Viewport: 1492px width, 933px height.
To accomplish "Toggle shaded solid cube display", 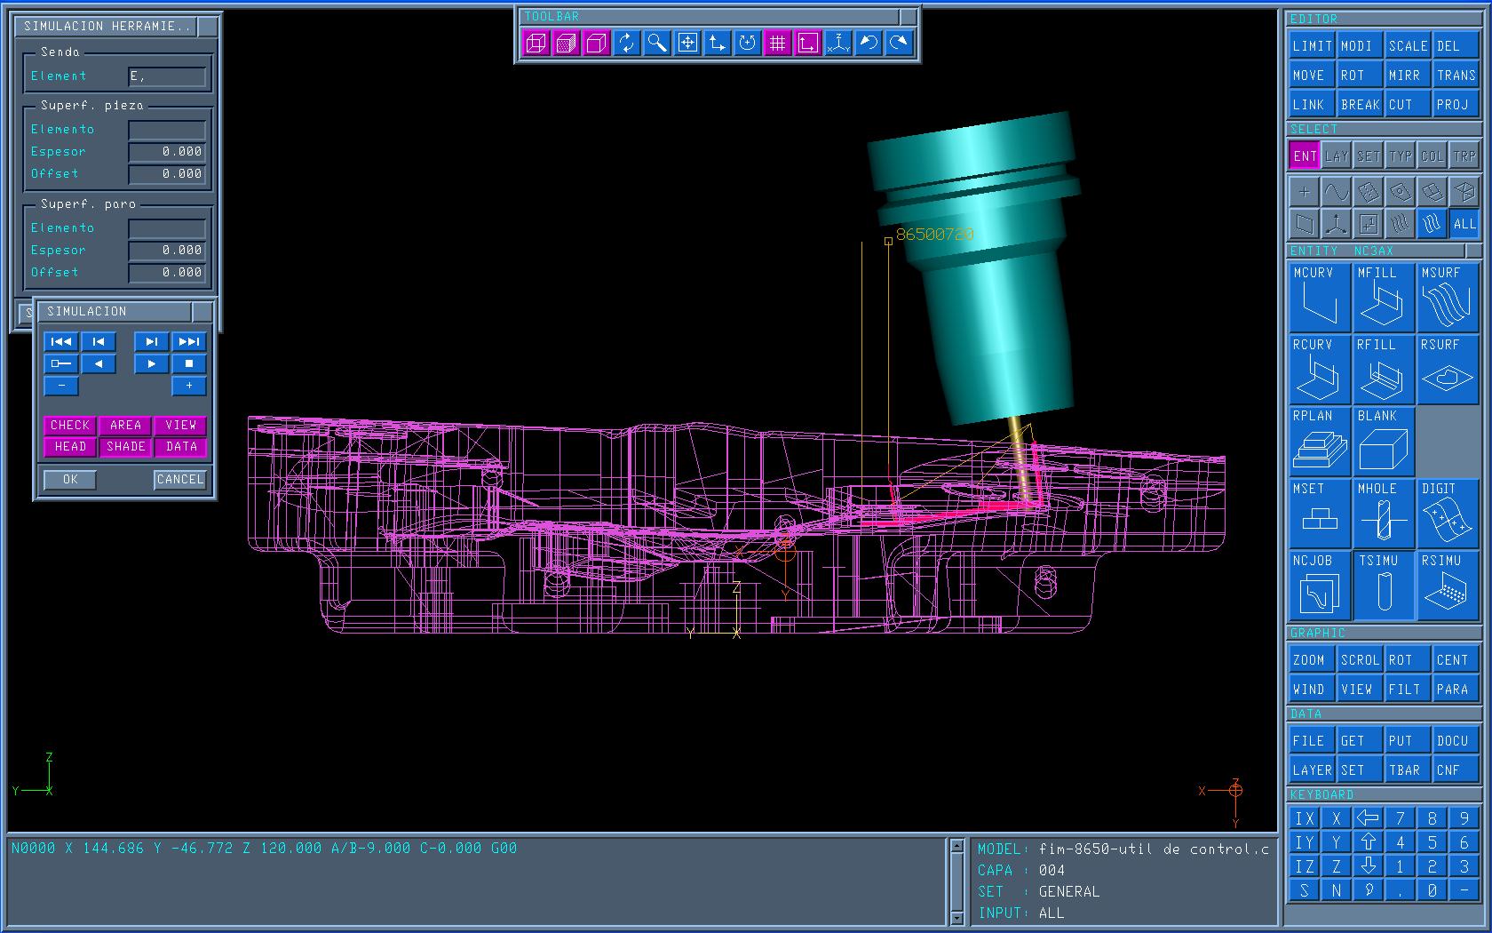I will (x=597, y=43).
